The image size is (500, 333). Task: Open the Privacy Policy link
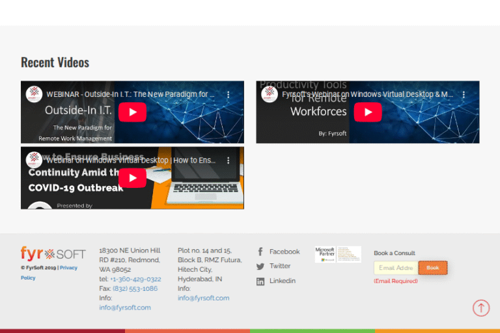tap(68, 268)
